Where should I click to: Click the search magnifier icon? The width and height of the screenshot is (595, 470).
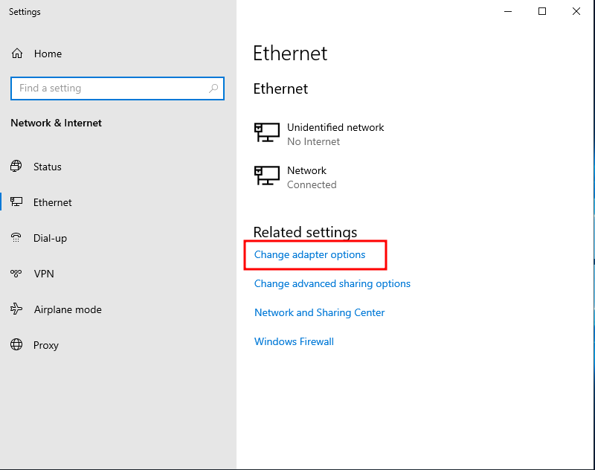(213, 88)
